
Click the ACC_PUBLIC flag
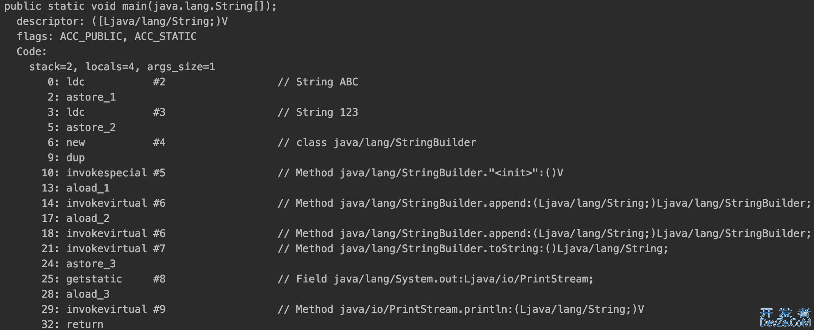pos(91,37)
